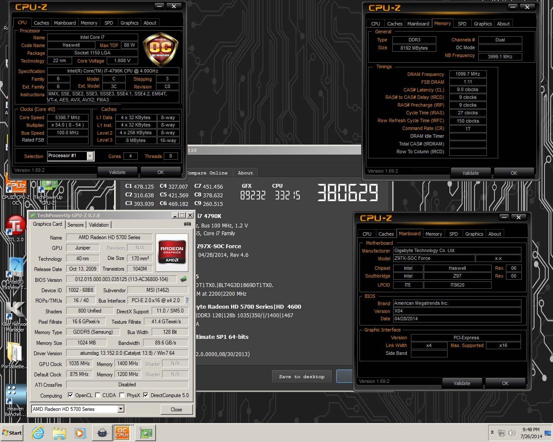Click the 380629 total score

(x=348, y=193)
